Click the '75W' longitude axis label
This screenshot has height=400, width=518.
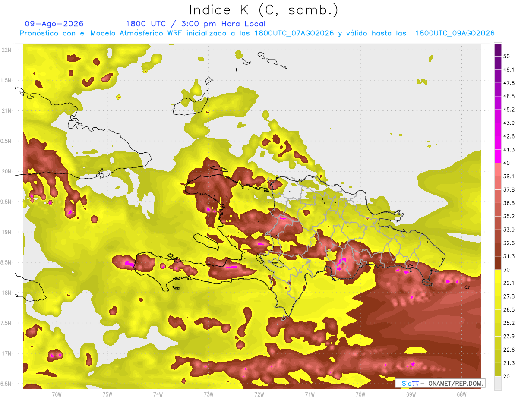(x=107, y=394)
